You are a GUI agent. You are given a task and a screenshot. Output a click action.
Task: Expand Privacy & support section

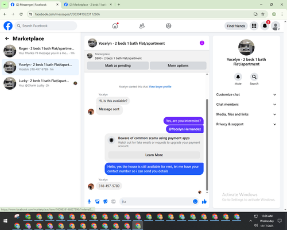pos(246,124)
